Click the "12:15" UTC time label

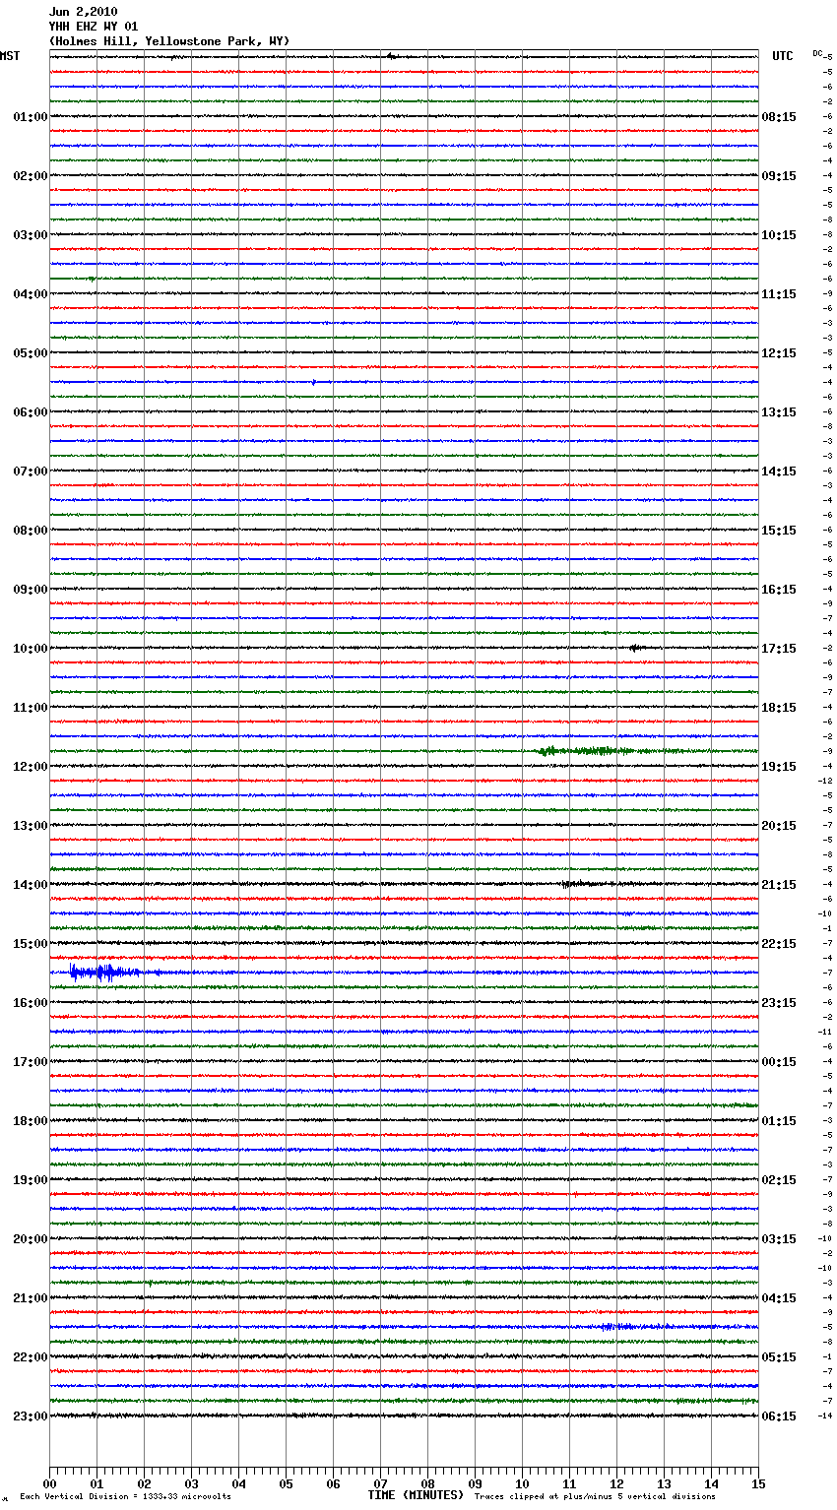[779, 353]
